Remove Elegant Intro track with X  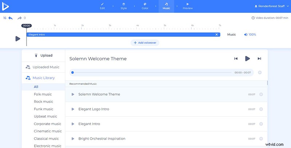217,35
